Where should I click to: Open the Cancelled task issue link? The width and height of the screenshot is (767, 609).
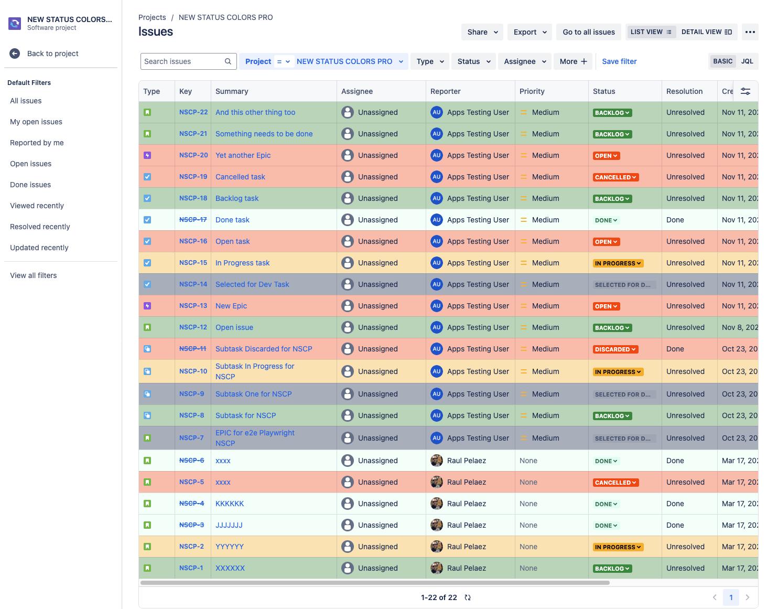pyautogui.click(x=240, y=177)
